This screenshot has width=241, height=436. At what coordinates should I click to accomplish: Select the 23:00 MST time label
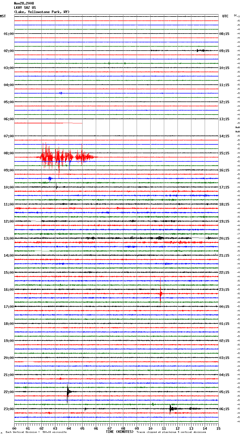click(x=9, y=409)
